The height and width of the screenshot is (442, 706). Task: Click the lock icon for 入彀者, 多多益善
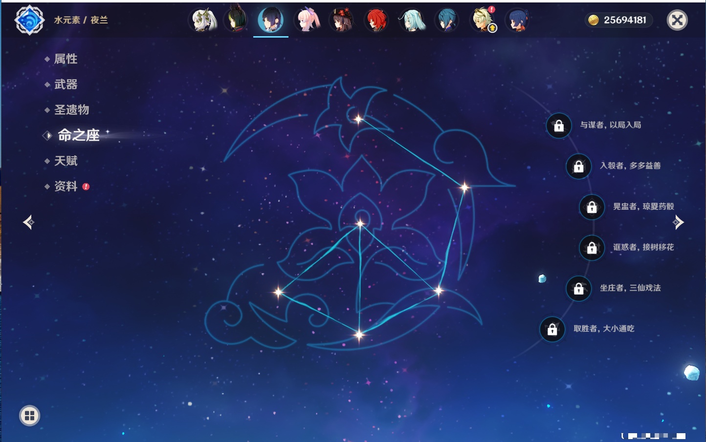pos(578,167)
